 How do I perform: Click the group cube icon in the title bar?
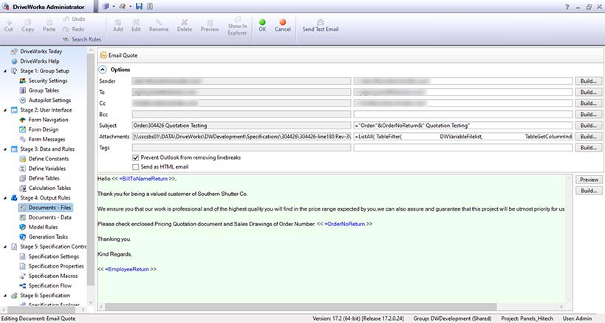coord(106,6)
